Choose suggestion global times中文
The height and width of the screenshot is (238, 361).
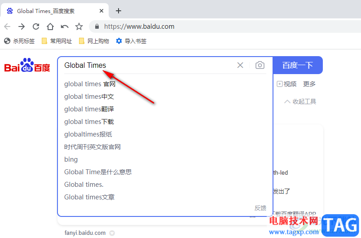pos(89,97)
